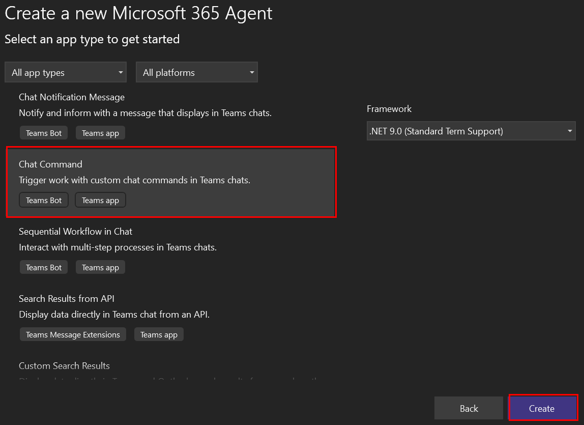584x425 pixels.
Task: Select the Search Results from API template
Action: pos(171,316)
